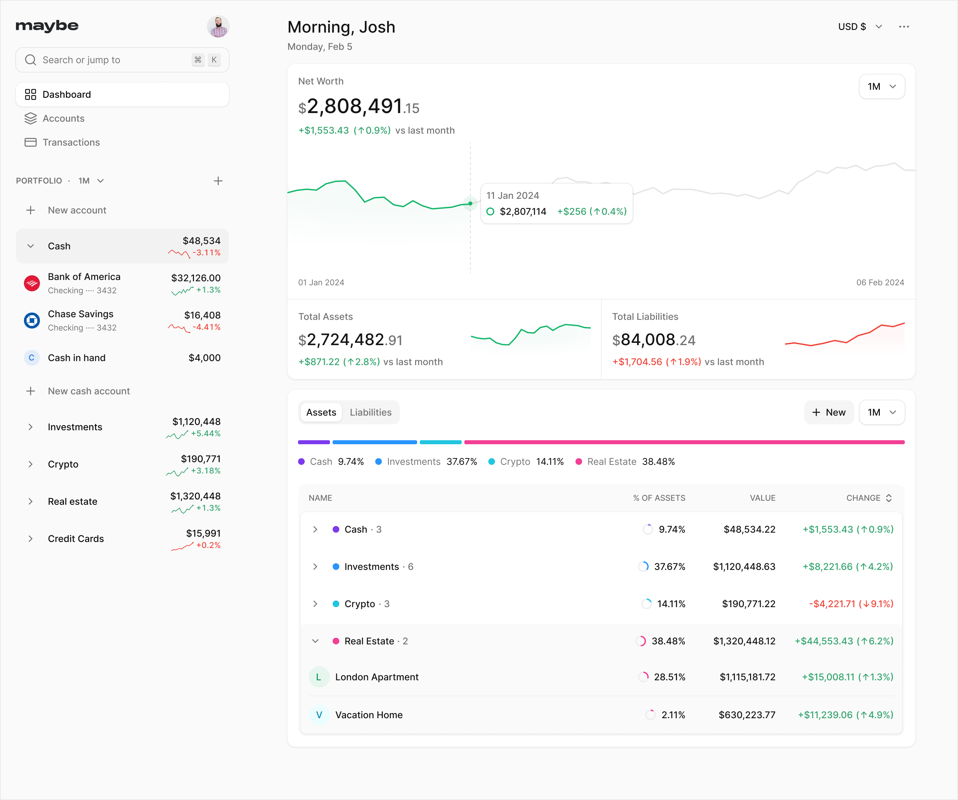958x800 pixels.
Task: Select the Accounts sidebar icon
Action: [31, 118]
